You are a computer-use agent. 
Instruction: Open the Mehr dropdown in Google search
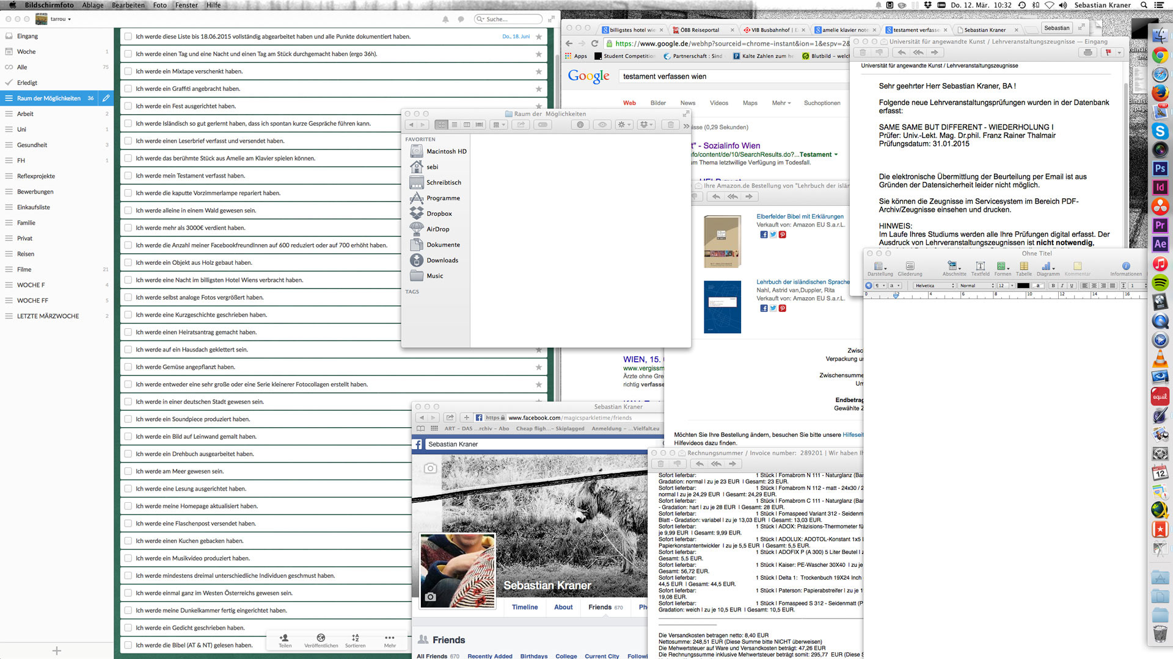click(x=781, y=103)
